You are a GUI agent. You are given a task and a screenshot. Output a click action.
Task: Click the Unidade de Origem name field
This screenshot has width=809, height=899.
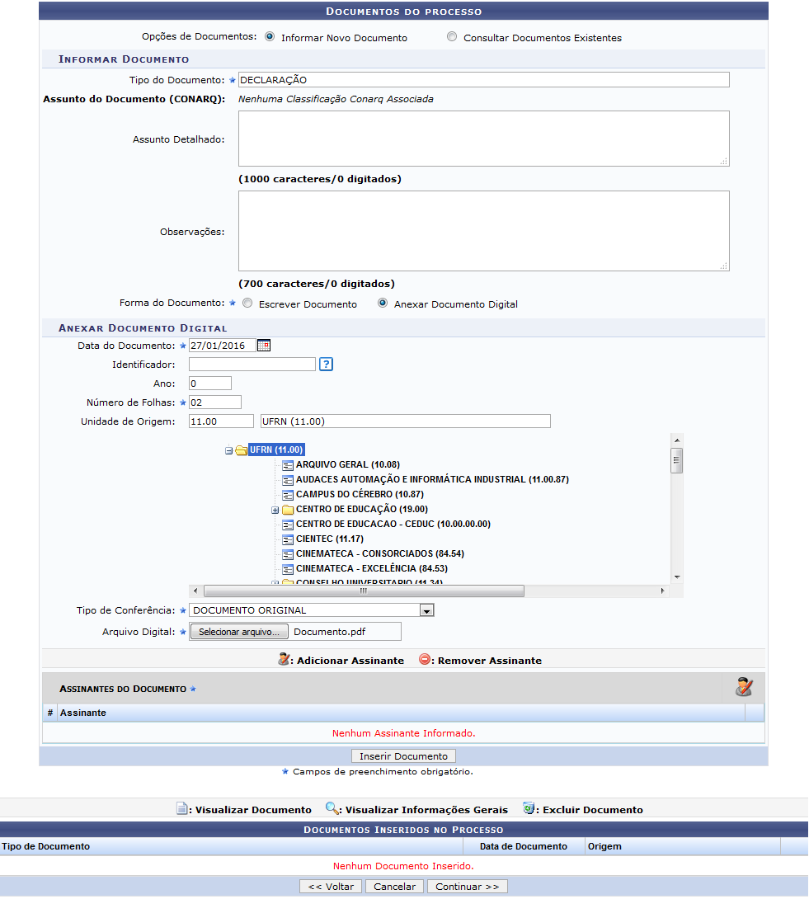click(406, 421)
